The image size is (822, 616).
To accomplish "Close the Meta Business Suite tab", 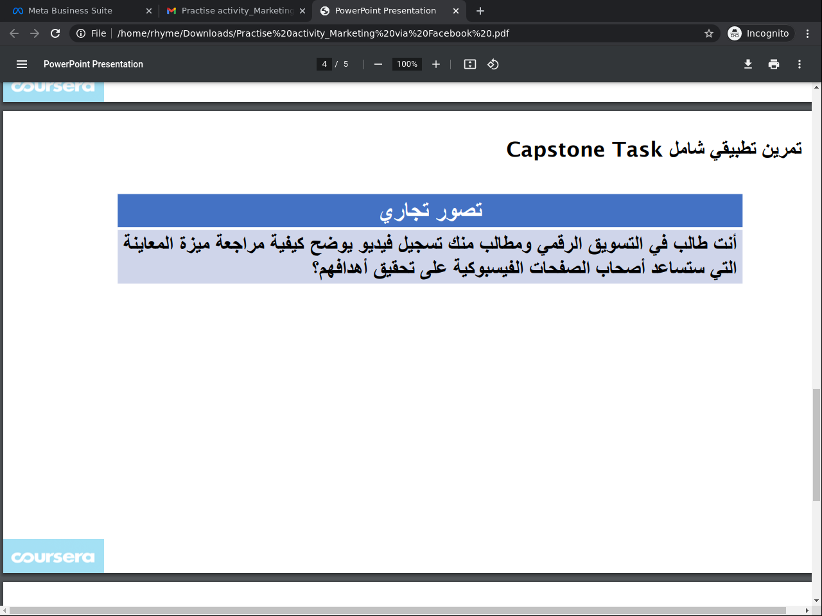I will point(149,11).
